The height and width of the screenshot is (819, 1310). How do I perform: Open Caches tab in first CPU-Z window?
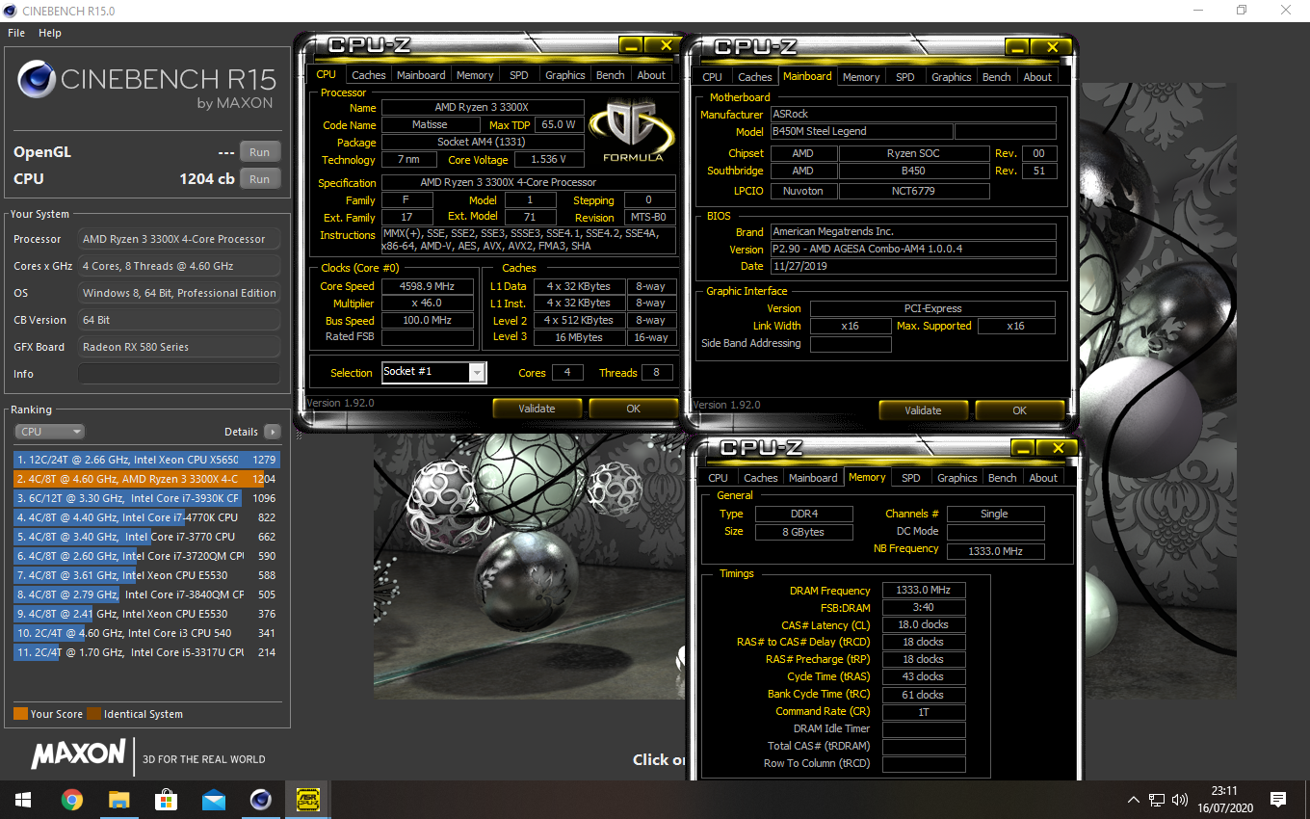coord(368,75)
